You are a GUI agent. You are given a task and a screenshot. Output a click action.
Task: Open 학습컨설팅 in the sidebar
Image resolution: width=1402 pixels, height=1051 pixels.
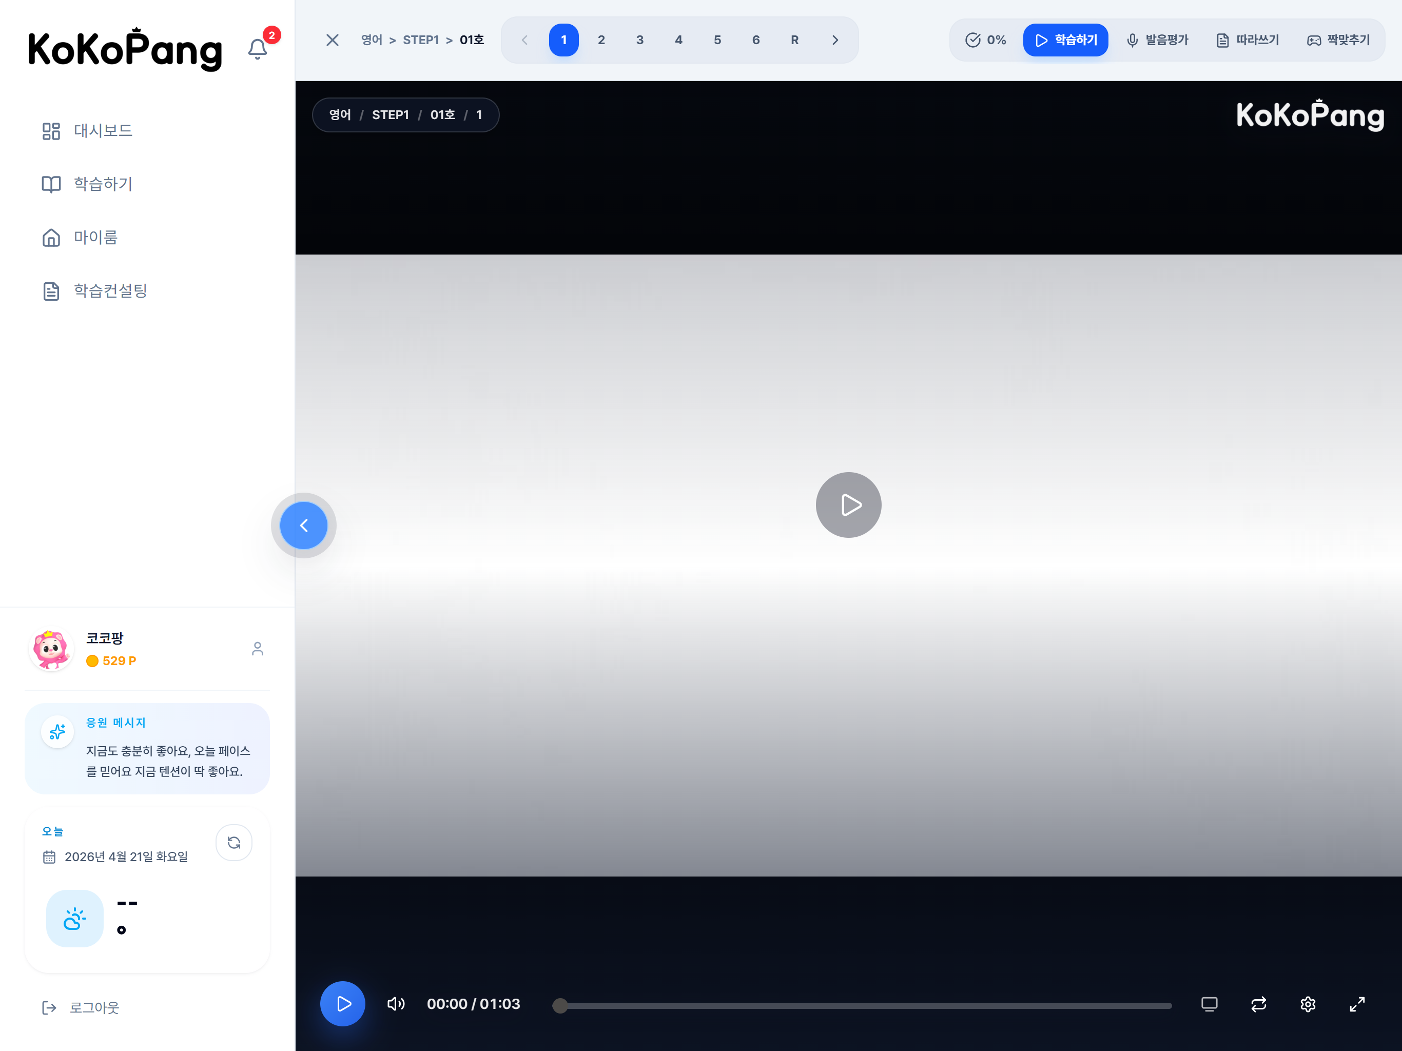(x=94, y=291)
